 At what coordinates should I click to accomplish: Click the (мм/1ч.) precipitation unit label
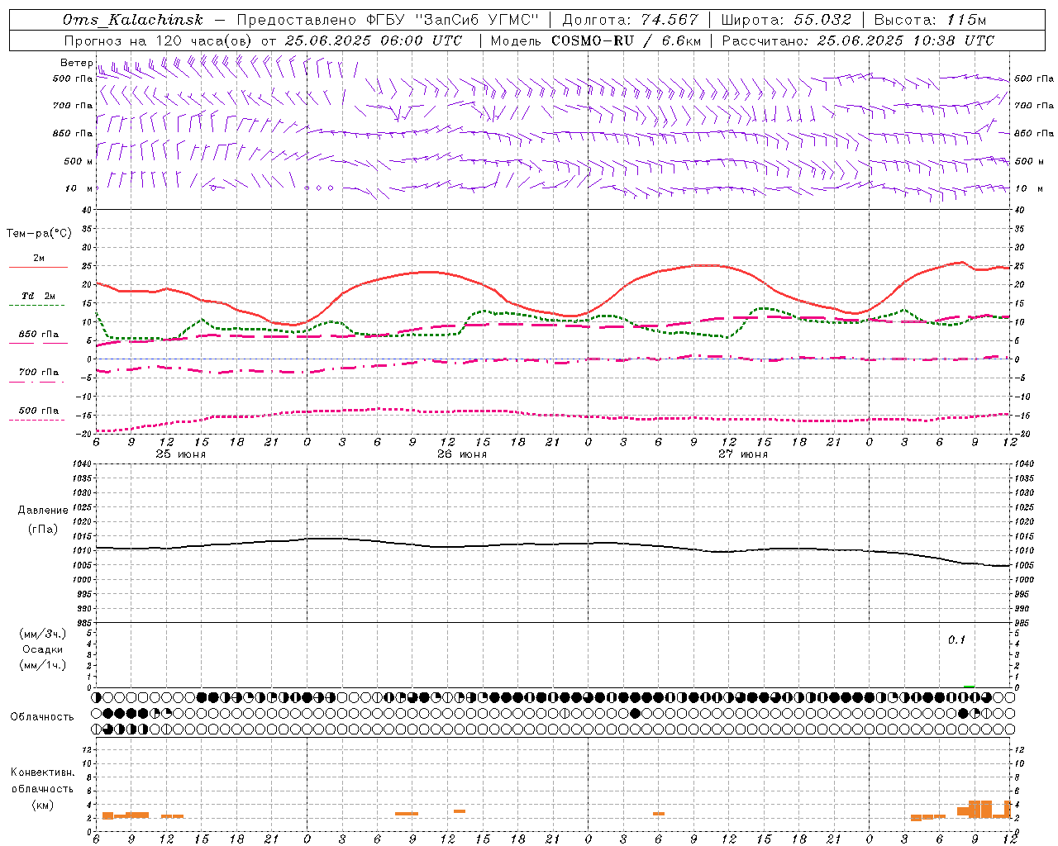(x=43, y=665)
